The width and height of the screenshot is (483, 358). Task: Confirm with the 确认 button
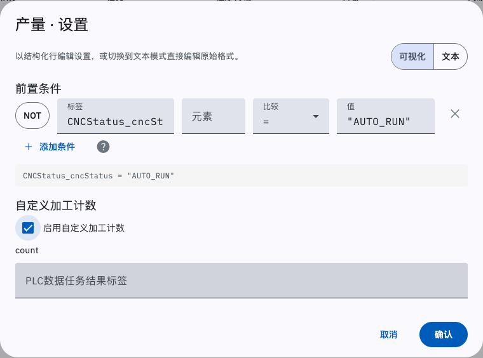coord(443,335)
